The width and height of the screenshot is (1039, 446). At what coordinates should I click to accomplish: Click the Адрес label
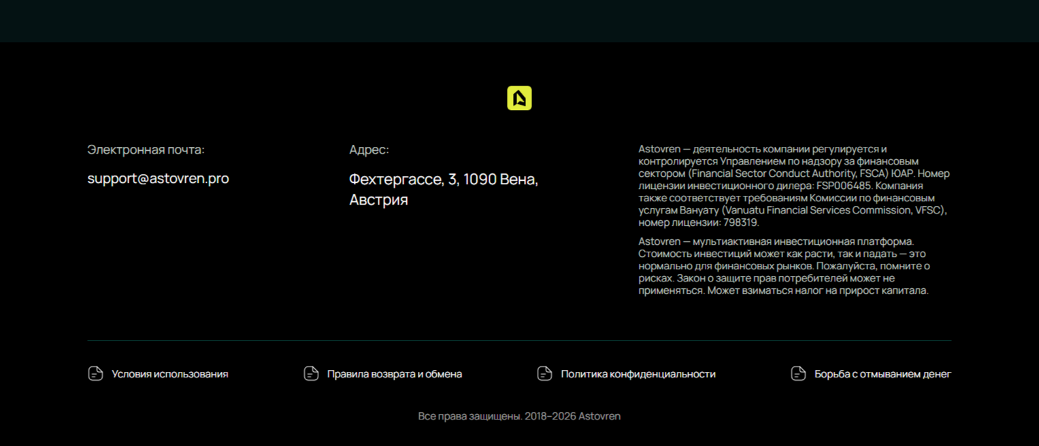[x=369, y=150]
